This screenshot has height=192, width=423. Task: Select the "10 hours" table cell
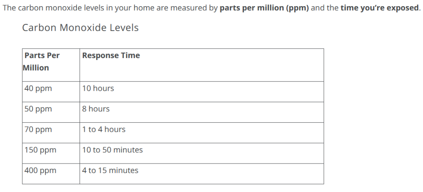pos(98,89)
